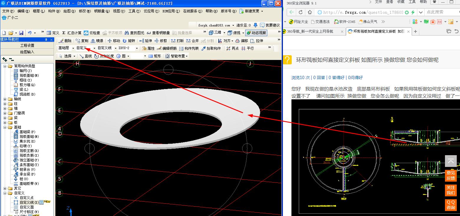Toggle 动态观察 (dynamic orbit) mode
The image size is (460, 216).
coord(256,33)
